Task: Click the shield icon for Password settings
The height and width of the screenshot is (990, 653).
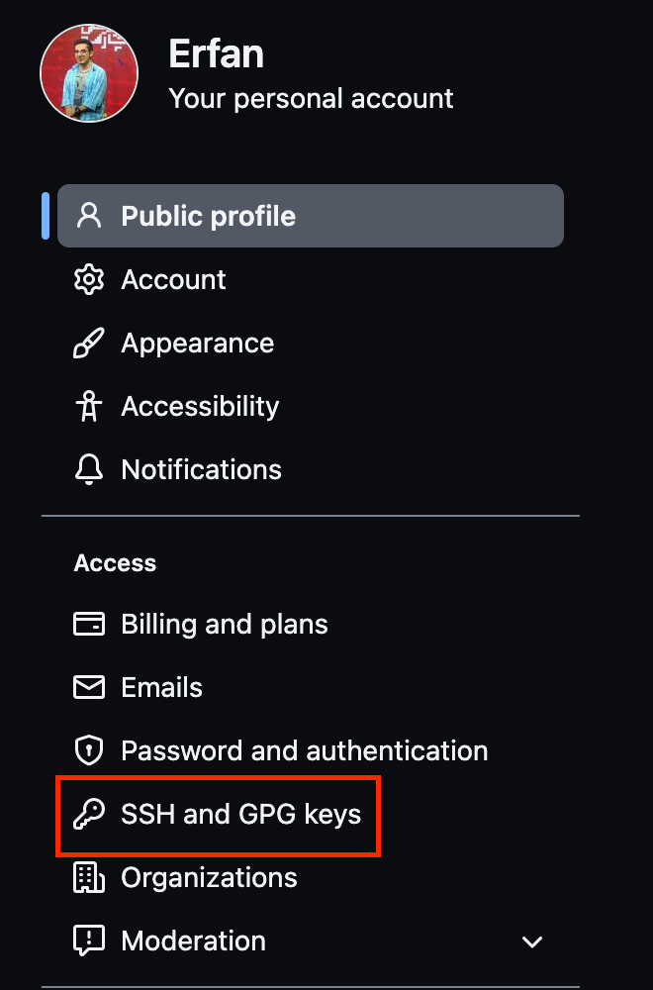Action: click(88, 750)
